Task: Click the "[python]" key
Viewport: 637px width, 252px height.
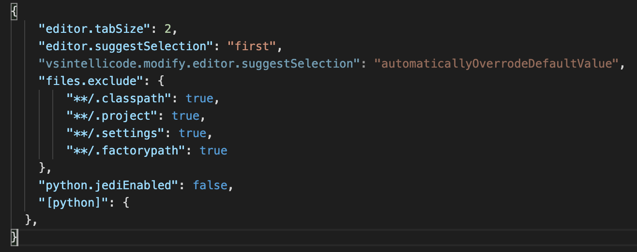Action: pyautogui.click(x=74, y=203)
